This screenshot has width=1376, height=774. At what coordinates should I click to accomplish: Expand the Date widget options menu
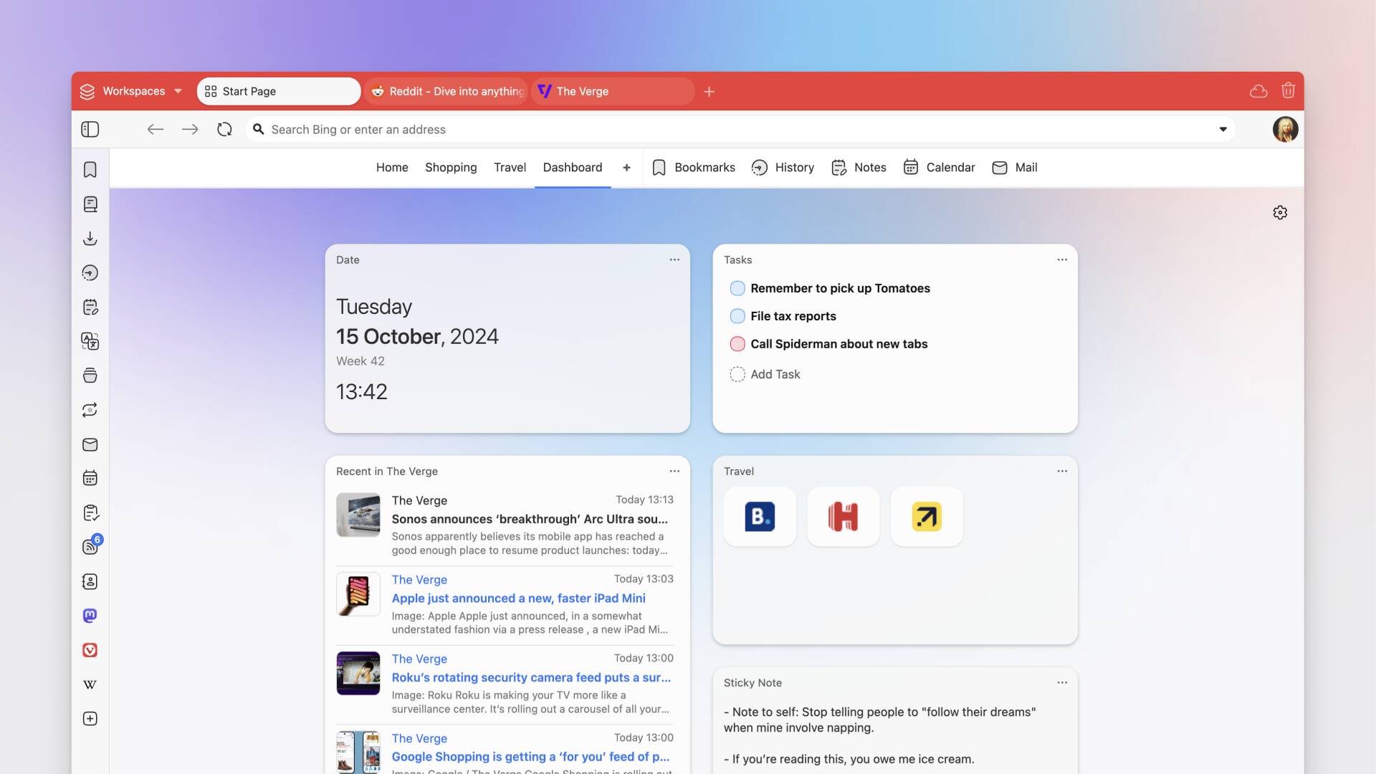[x=675, y=260]
